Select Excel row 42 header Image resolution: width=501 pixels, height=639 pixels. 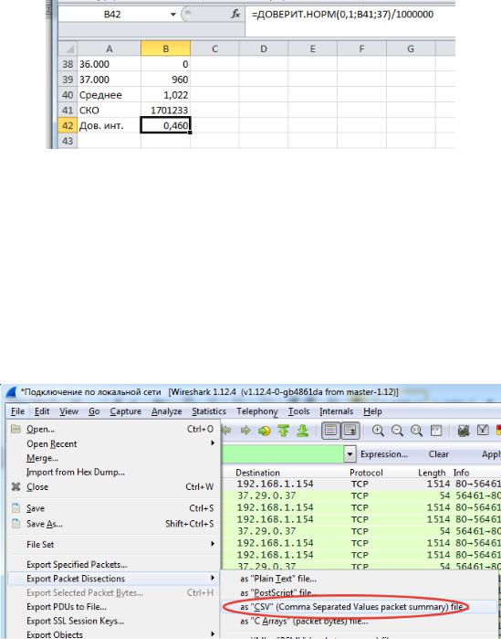pyautogui.click(x=68, y=125)
